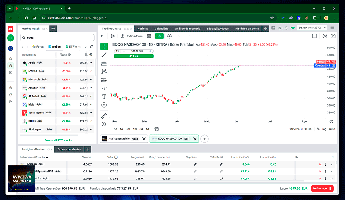Screen dimensions: 345x200
Task: Open Market Watch column settings gear
Action: click(91, 54)
